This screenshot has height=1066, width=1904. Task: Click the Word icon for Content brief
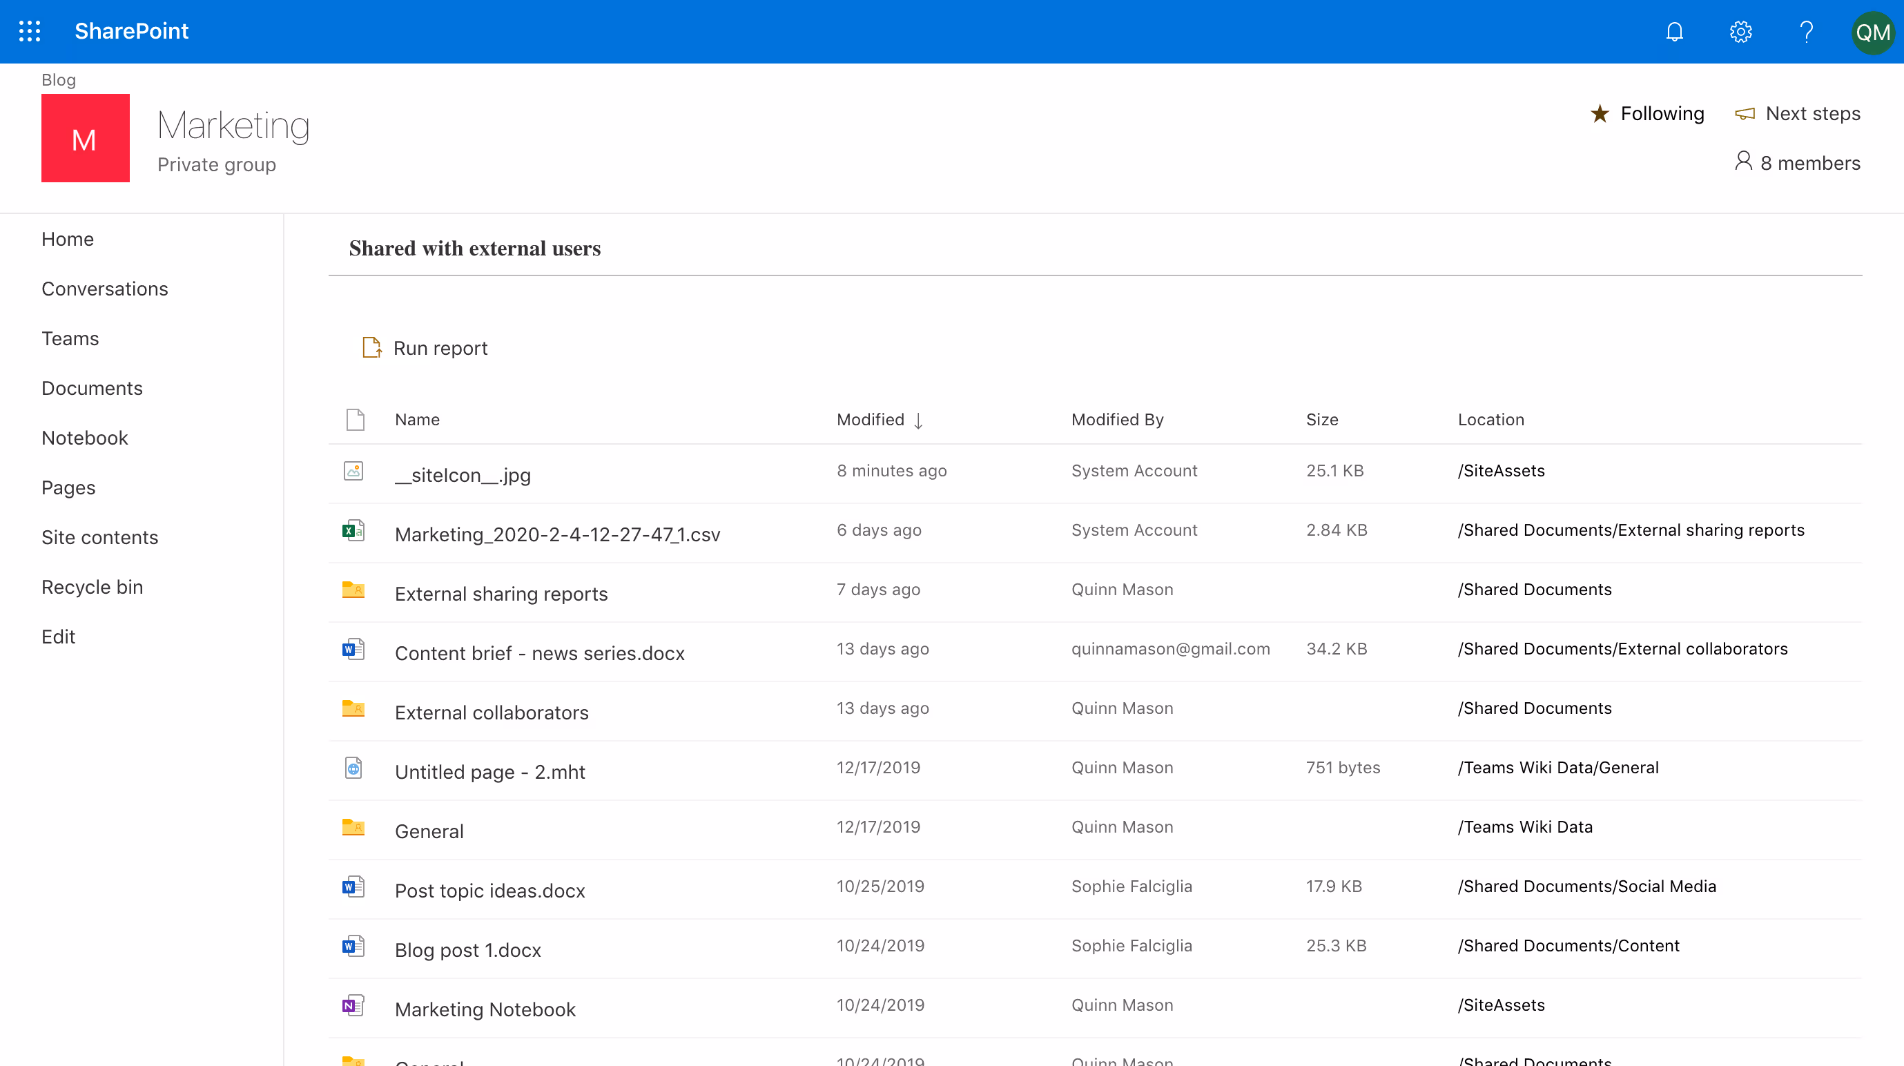pos(353,649)
